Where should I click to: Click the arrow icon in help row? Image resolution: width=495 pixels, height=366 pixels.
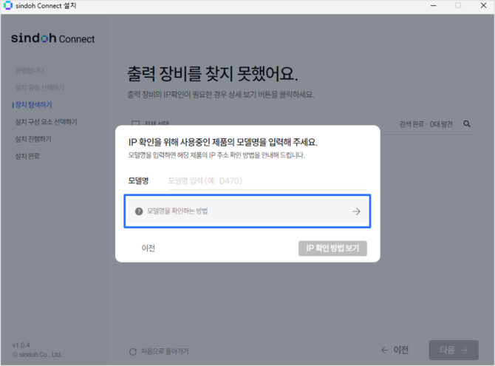pyautogui.click(x=356, y=211)
